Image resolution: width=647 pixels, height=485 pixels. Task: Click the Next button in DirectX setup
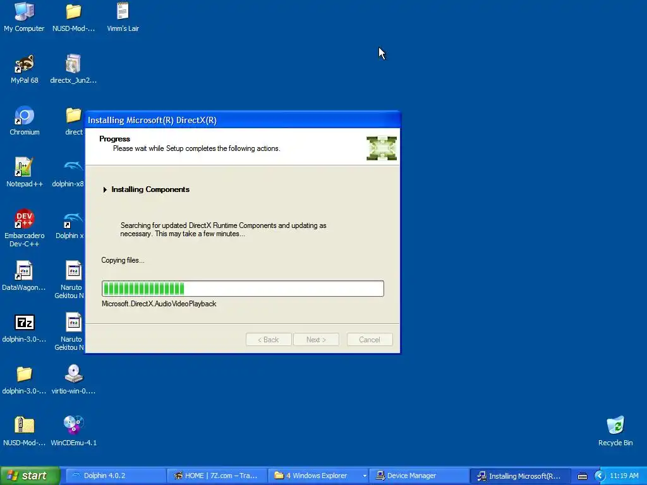316,339
